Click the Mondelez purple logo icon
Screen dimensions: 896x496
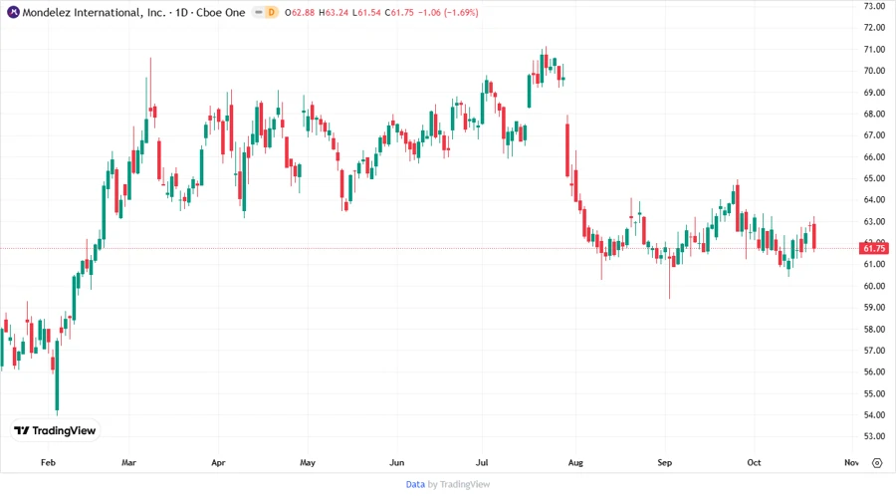click(x=13, y=12)
